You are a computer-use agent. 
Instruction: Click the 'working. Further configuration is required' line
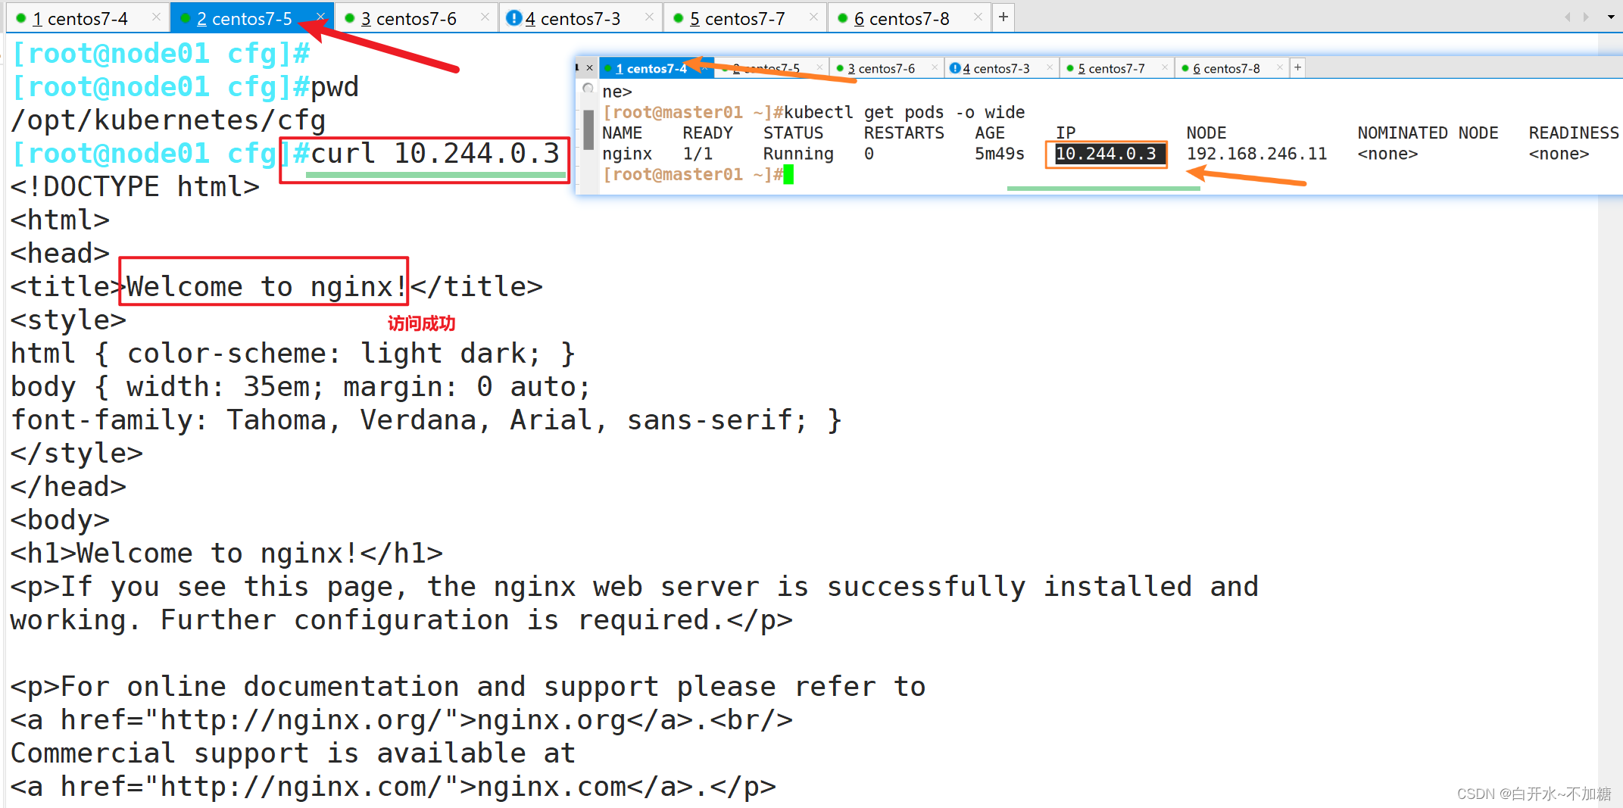point(401,620)
